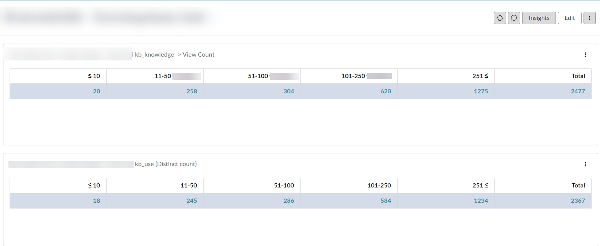Click the 304 value under 51-100
The width and height of the screenshot is (600, 246).
(289, 91)
